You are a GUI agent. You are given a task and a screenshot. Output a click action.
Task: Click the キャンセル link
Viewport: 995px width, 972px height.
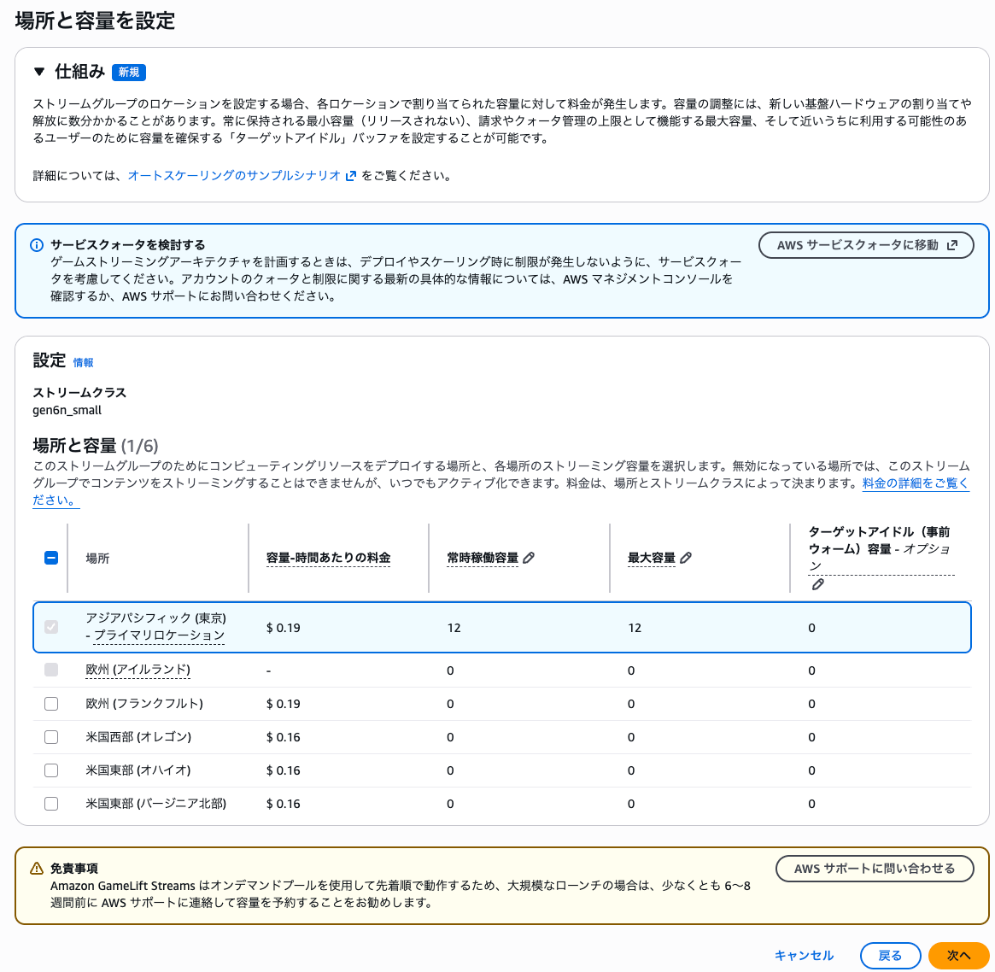(804, 956)
